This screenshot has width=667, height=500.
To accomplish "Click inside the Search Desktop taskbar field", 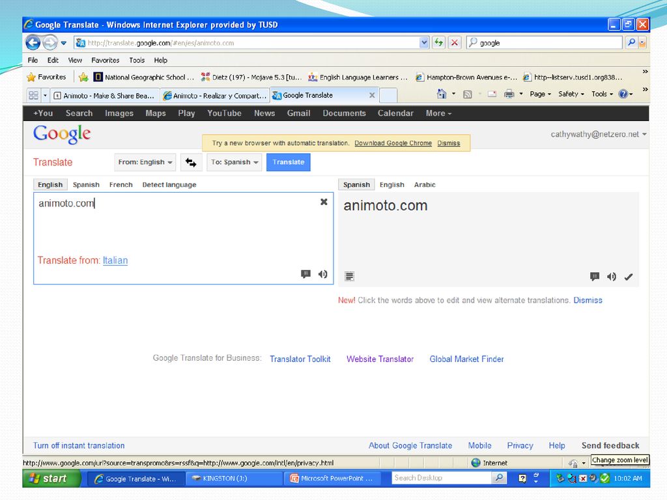I will [x=441, y=478].
